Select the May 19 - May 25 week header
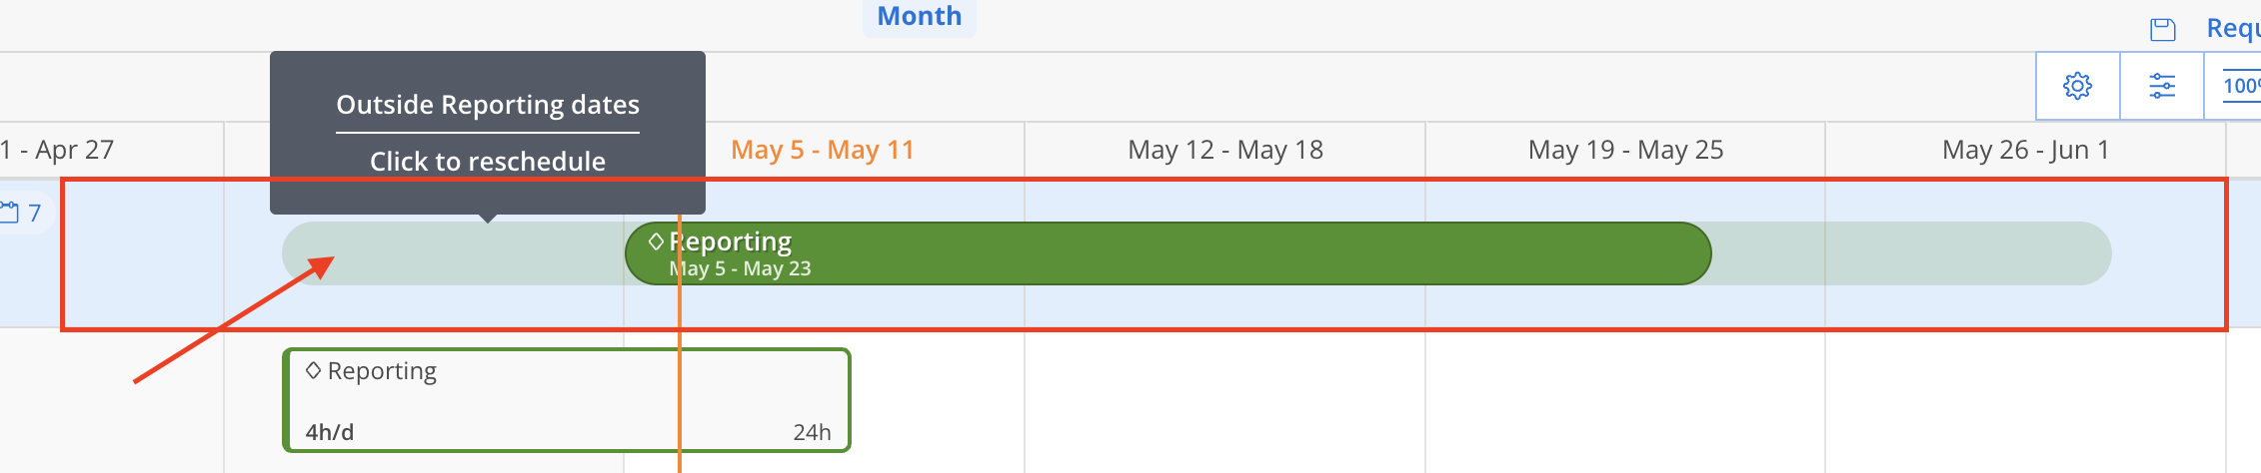Viewport: 2261px width, 473px height. tap(1626, 150)
